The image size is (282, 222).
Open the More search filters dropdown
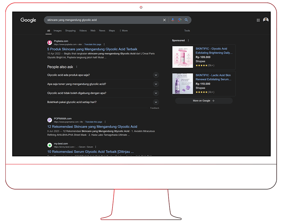click(x=123, y=31)
